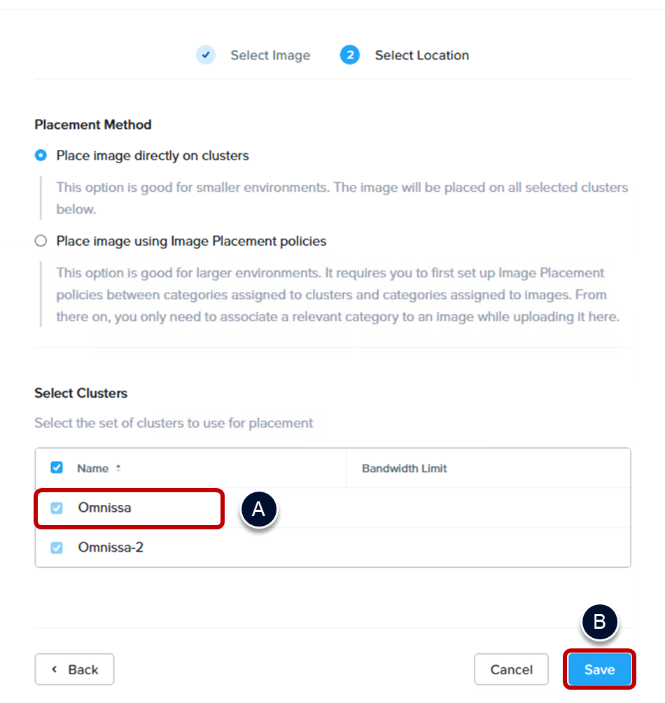Click the Cancel button
665x703 pixels.
(x=511, y=669)
